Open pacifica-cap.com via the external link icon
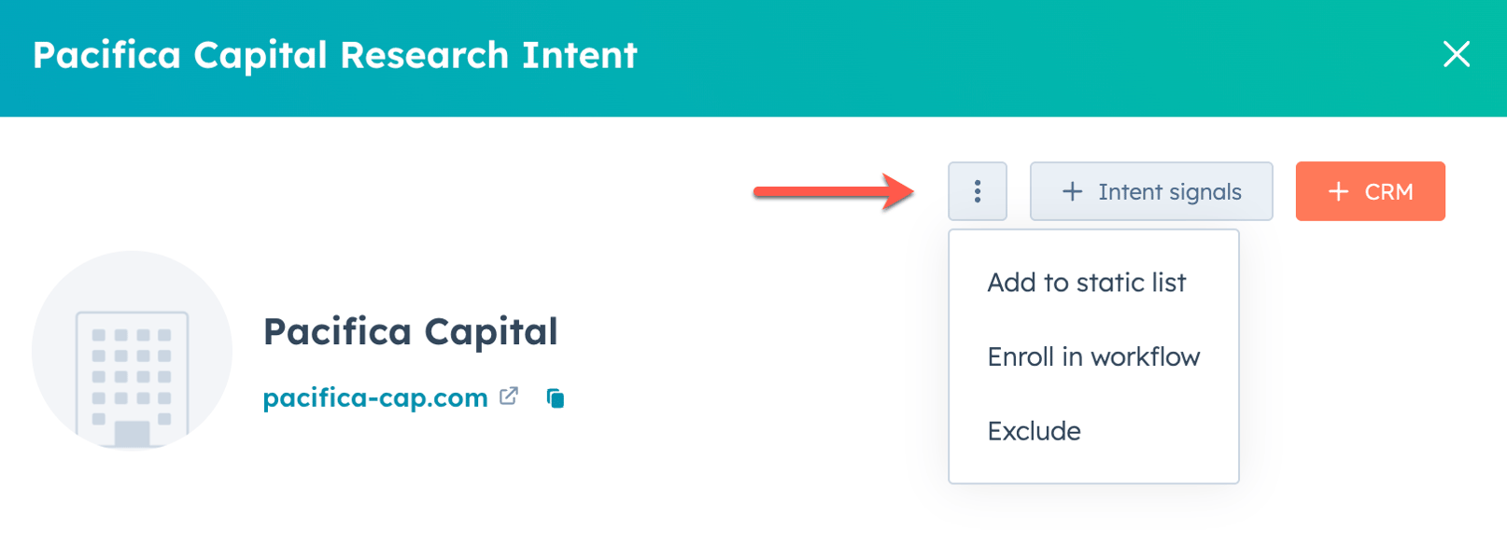 [x=508, y=396]
